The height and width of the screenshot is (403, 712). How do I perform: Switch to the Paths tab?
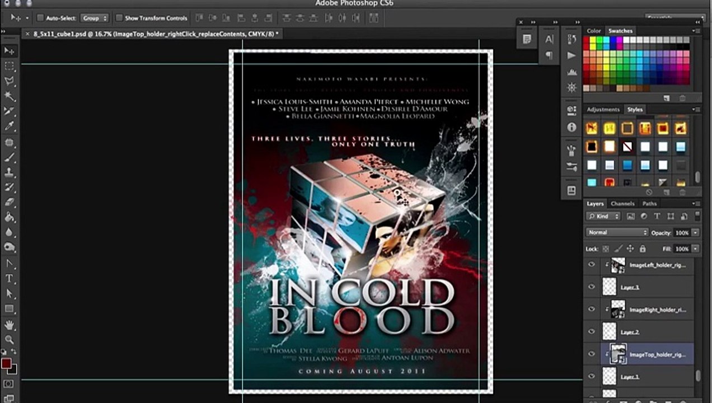coord(649,203)
